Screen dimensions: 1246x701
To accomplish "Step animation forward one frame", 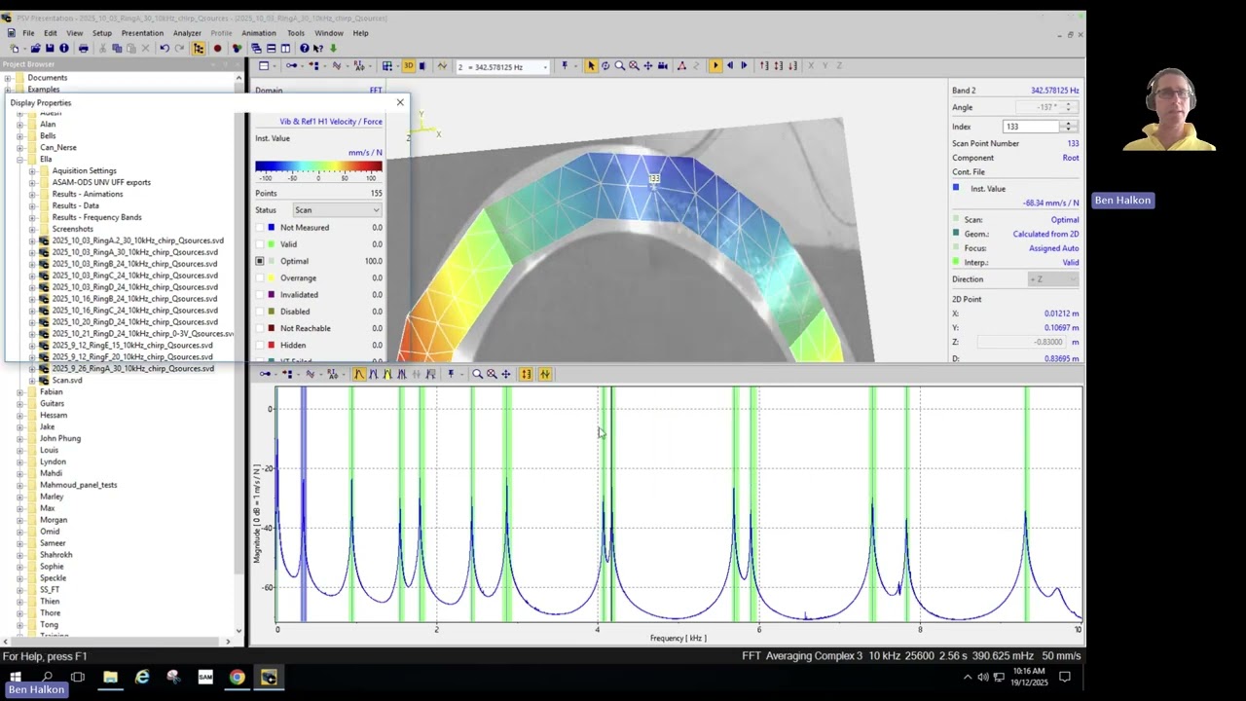I will click(x=745, y=66).
